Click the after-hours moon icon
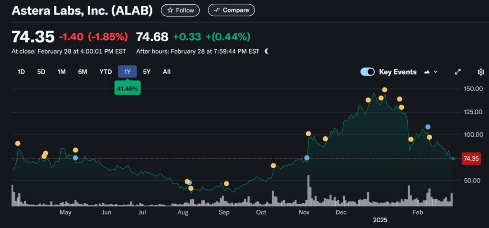The height and width of the screenshot is (228, 489). coord(266,51)
